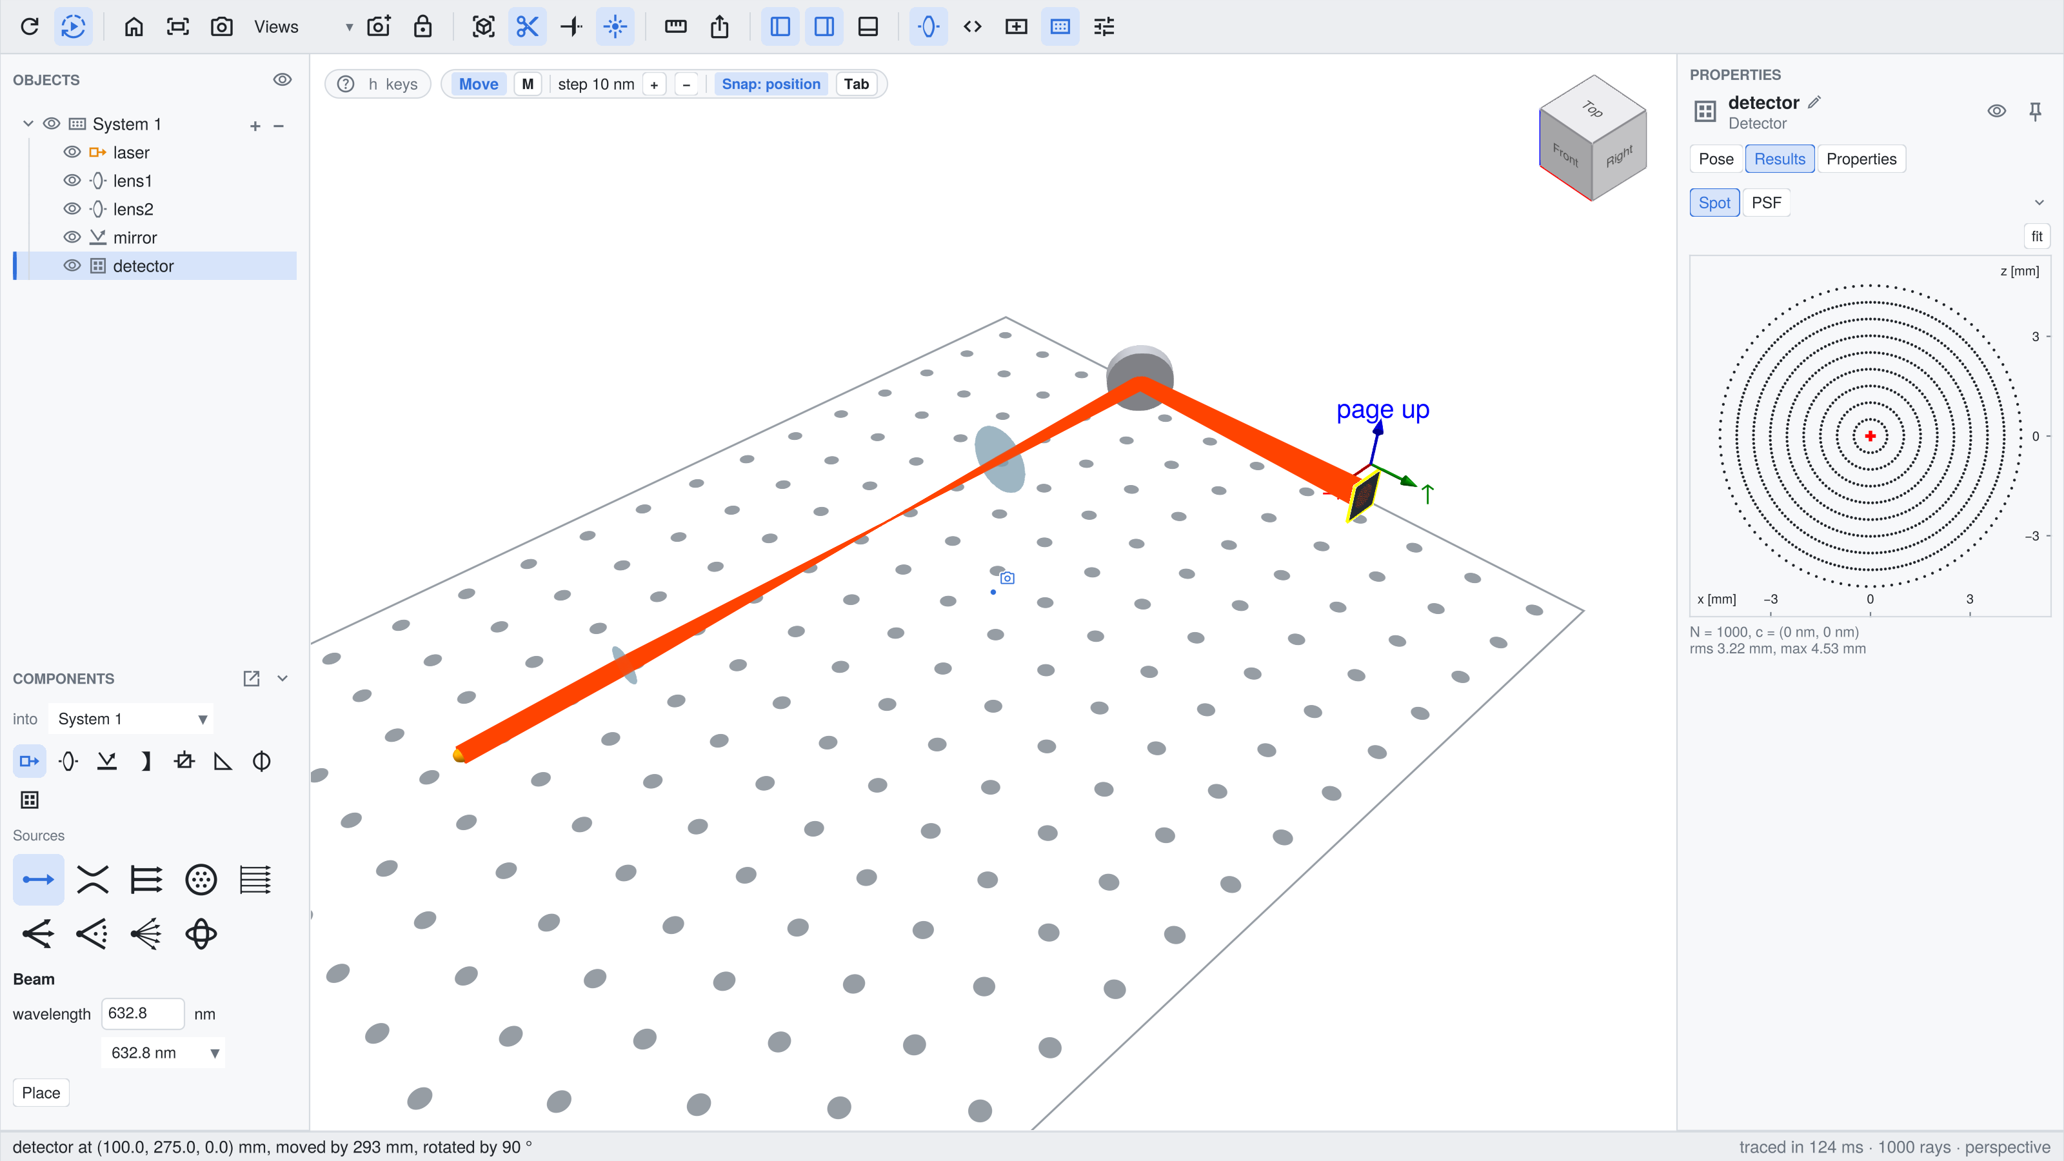
Task: Go to home view icon
Action: 134,26
